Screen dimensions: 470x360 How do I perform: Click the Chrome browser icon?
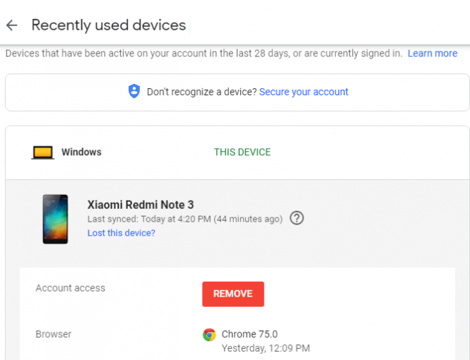tap(209, 335)
